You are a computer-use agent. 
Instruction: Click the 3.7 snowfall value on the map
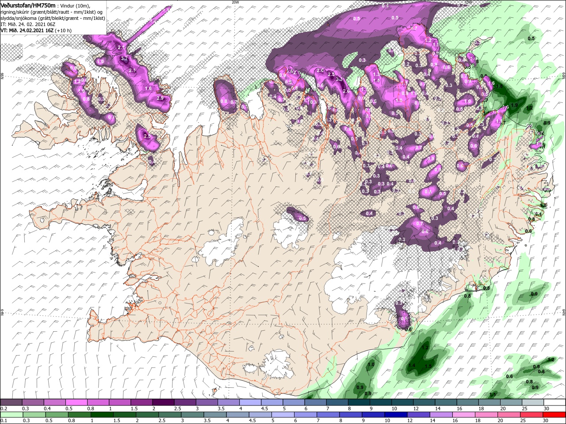tap(124, 58)
